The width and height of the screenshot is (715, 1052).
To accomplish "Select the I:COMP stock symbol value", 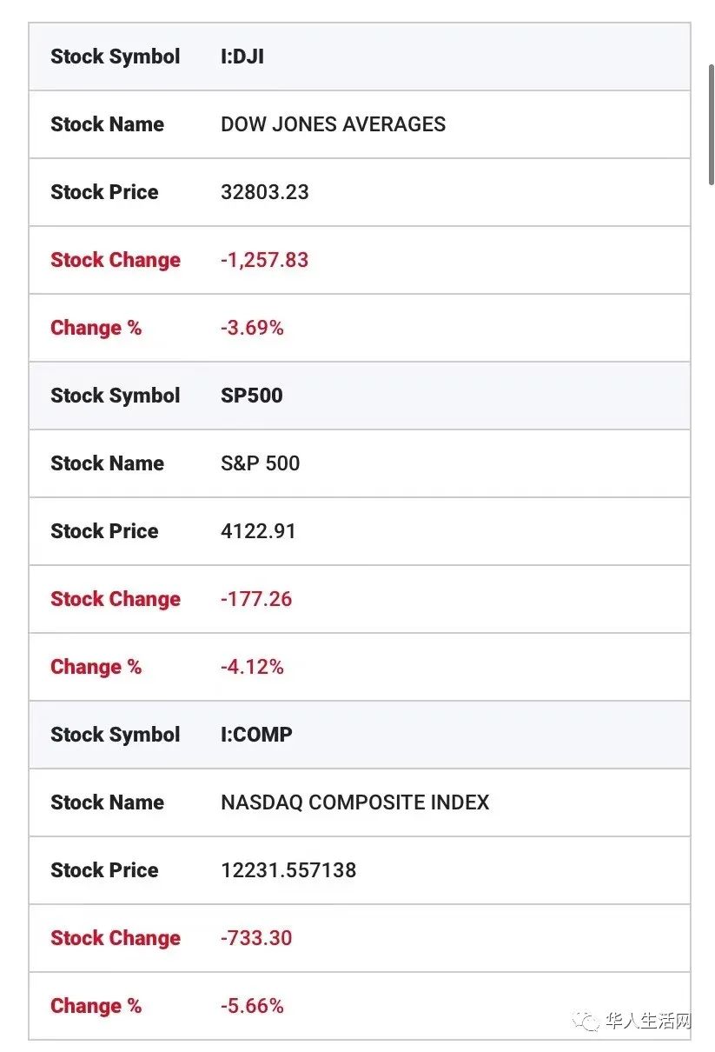I will point(256,735).
